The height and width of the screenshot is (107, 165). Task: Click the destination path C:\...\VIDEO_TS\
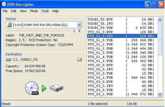25,60
